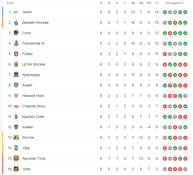
Task: Click the Клуб column header
Action: point(10,3)
